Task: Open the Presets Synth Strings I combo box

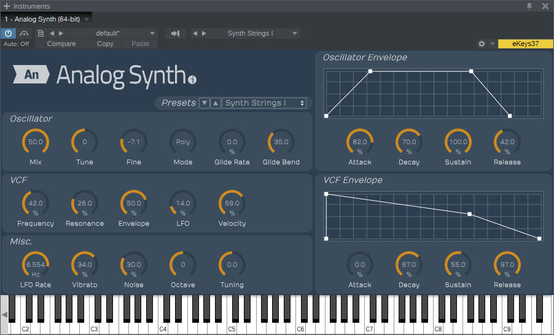Action: 264,103
